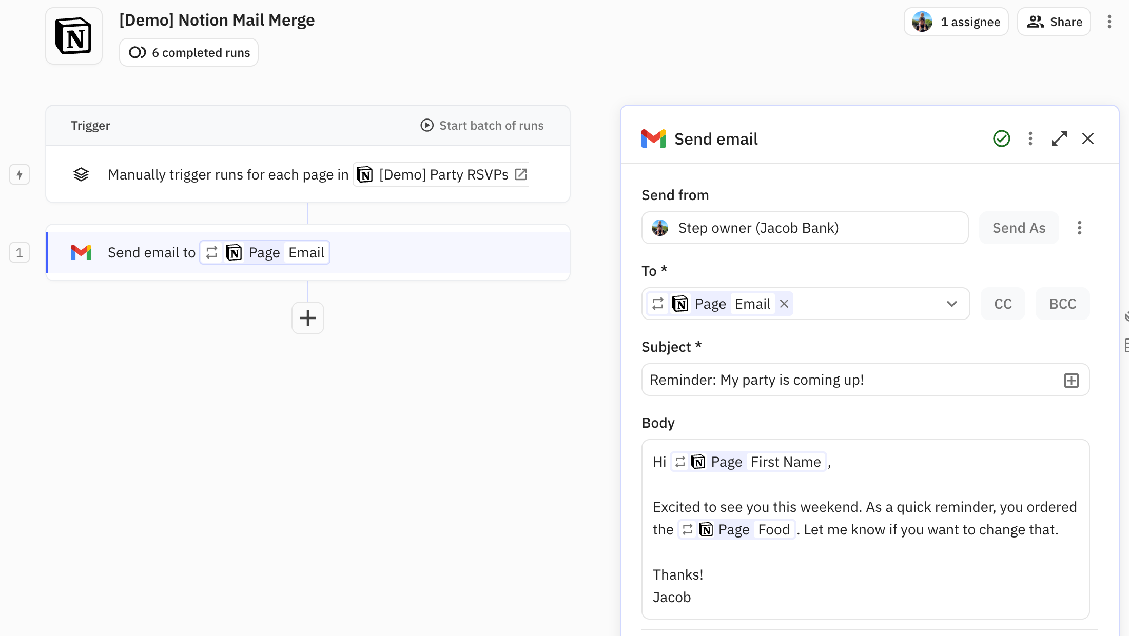Viewport: 1129px width, 636px height.
Task: Open Send email step more options
Action: click(x=1030, y=138)
